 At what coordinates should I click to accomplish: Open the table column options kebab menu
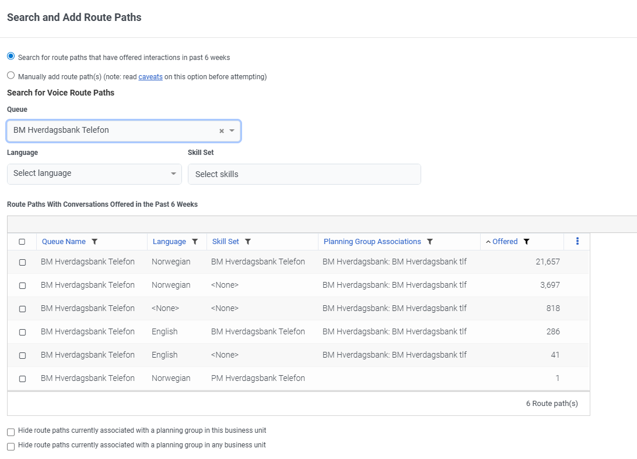click(x=577, y=241)
